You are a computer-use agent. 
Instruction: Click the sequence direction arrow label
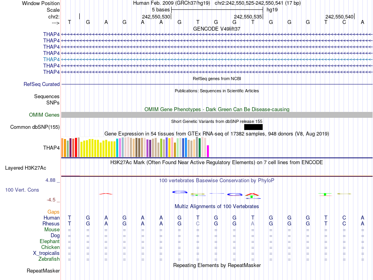(x=56, y=23)
